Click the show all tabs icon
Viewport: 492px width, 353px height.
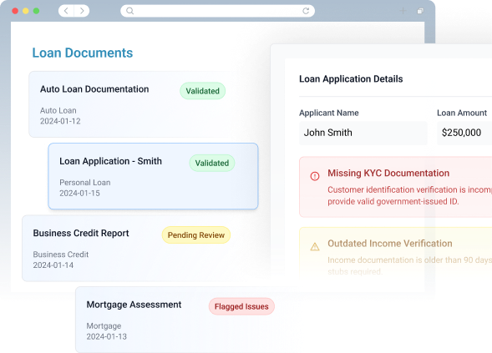point(420,11)
